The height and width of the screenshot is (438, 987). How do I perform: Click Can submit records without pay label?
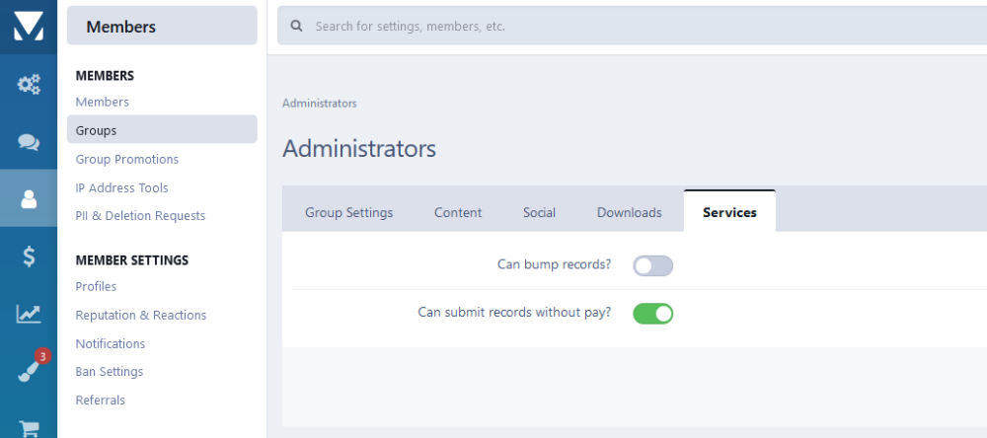coord(514,312)
